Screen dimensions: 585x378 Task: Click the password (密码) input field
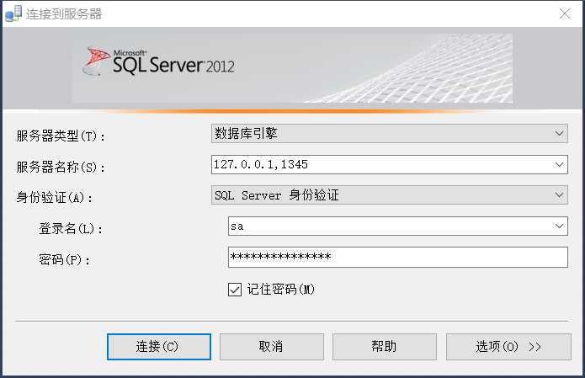tap(397, 257)
